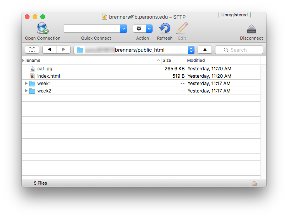Click the Refresh arrow icon
Screen dimensions: 288x218
tap(165, 28)
